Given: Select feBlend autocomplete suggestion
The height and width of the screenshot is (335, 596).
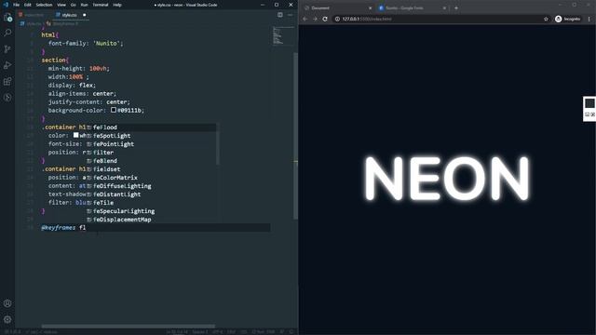Looking at the screenshot, I should (151, 161).
